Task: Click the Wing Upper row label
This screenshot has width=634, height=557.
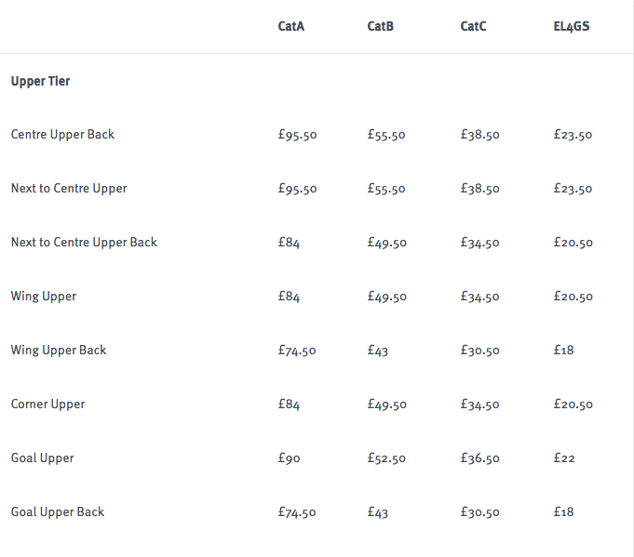Action: coord(44,296)
